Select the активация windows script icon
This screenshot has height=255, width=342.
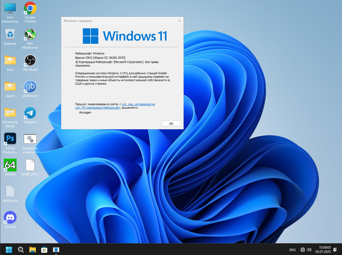point(30,144)
